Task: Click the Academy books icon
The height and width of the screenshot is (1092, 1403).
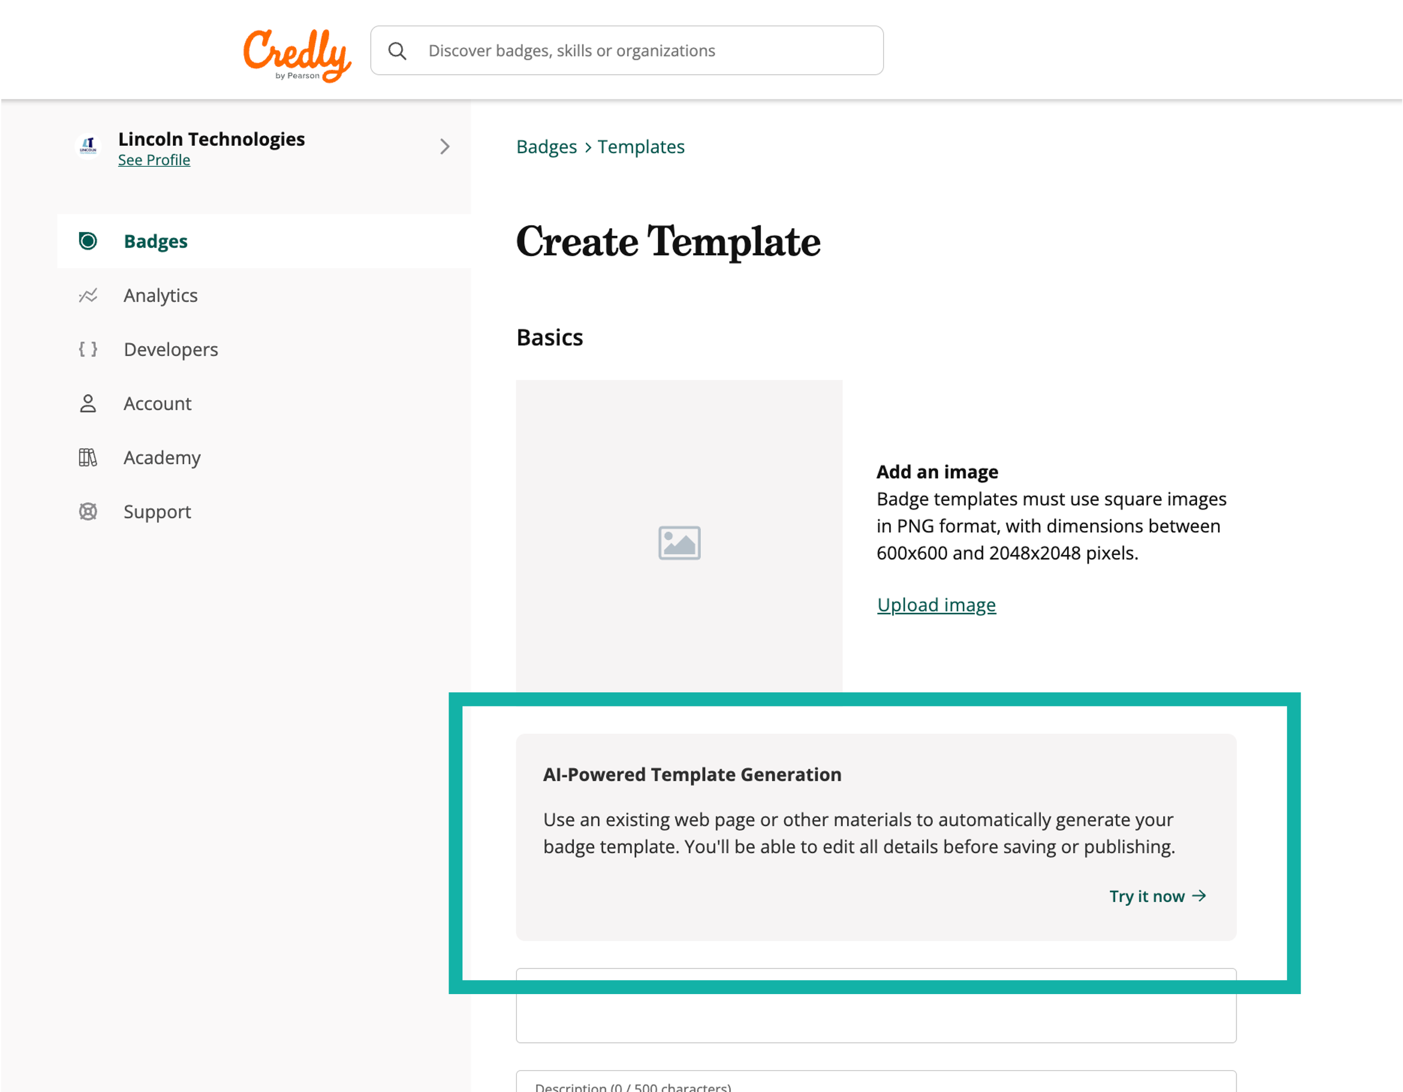Action: [x=88, y=458]
